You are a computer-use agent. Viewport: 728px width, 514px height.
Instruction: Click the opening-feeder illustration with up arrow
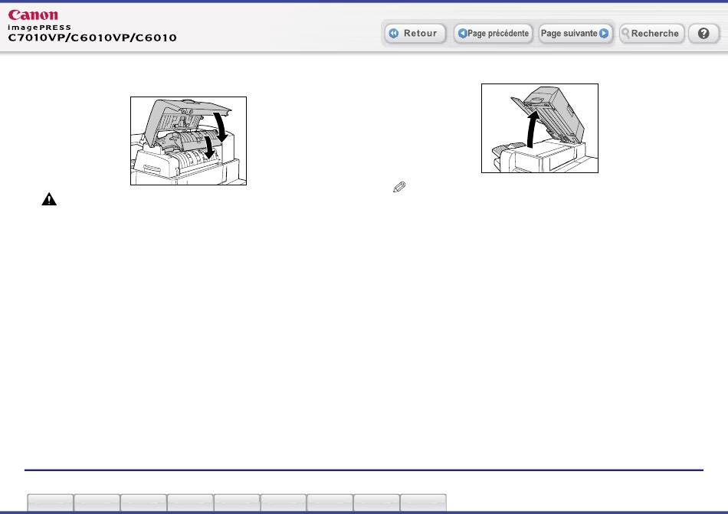click(539, 128)
